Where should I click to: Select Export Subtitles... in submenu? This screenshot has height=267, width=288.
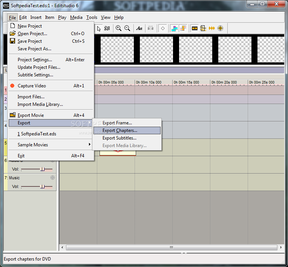(127, 138)
